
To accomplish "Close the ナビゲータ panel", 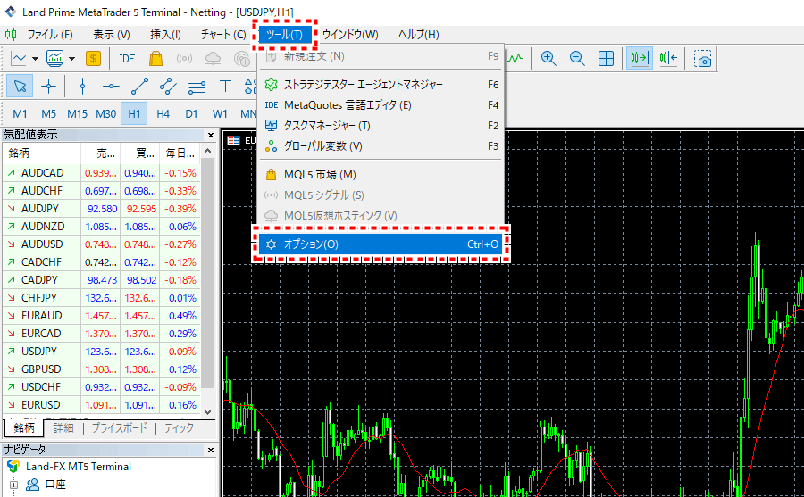I will [211, 450].
